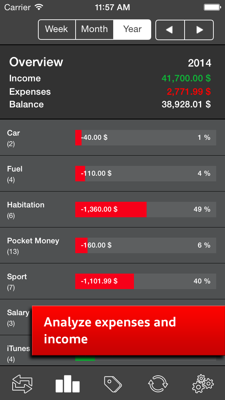Switch the period to Week

(x=57, y=30)
